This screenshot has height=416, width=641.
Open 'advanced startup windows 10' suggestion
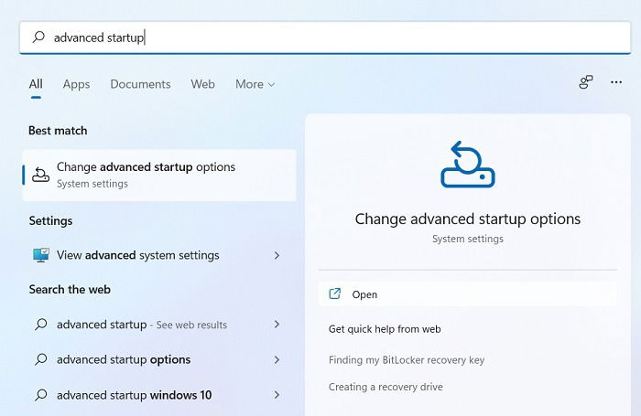[159, 395]
